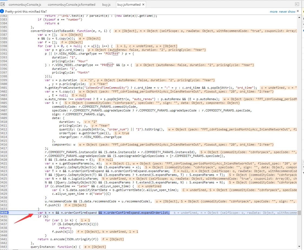This screenshot has height=250, width=304.
Task: Set a breakpoint on line number 3435
Action: [4, 216]
